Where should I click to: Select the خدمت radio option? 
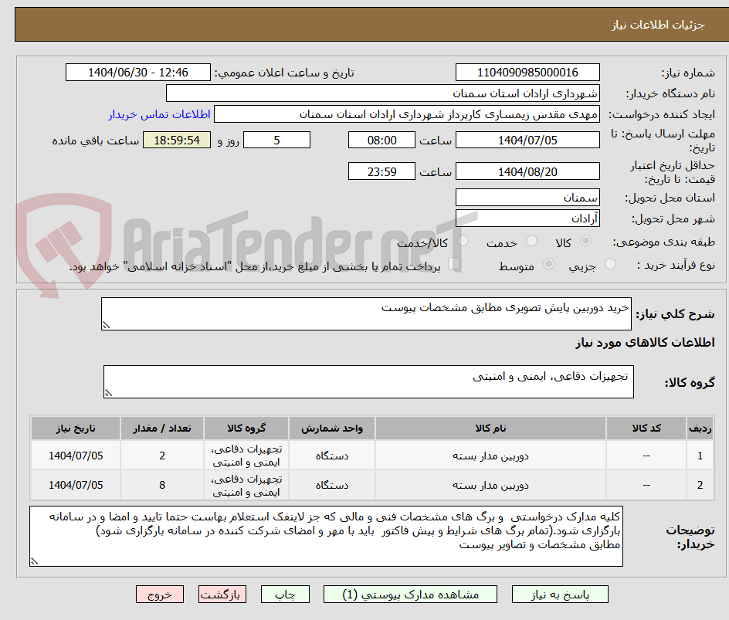point(532,240)
